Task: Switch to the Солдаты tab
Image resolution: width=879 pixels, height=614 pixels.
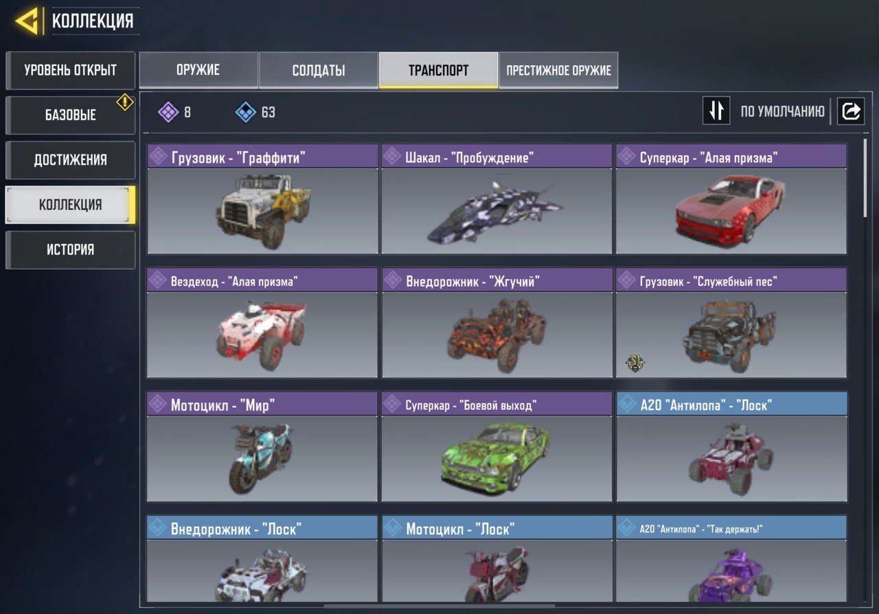Action: [x=319, y=70]
